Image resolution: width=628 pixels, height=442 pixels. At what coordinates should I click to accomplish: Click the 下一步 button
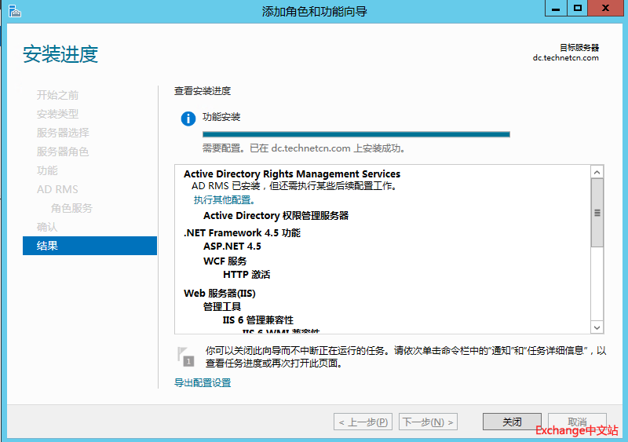tap(428, 422)
